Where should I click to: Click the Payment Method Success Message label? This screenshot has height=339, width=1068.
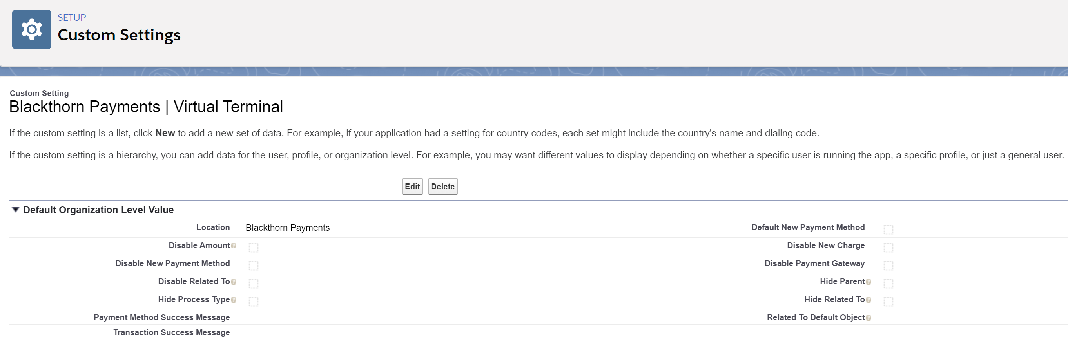pos(162,317)
